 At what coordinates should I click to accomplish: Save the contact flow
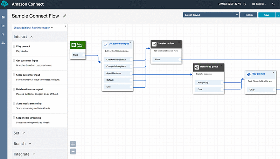(267, 15)
